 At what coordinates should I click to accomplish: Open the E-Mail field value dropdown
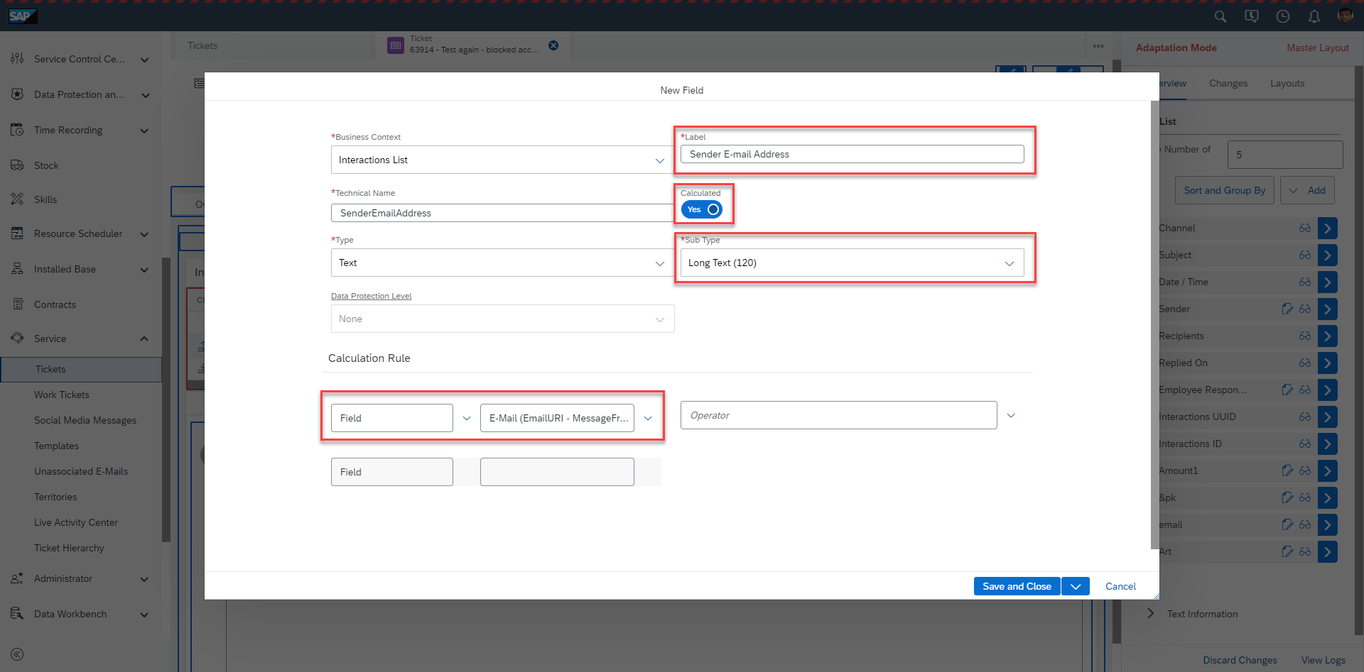[648, 418]
